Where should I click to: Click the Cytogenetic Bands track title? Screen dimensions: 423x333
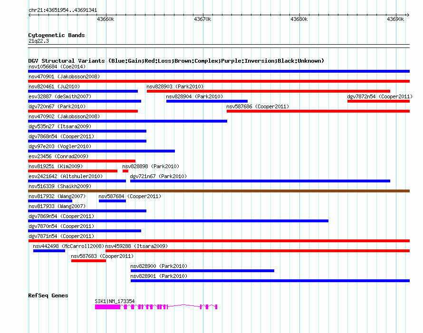click(57, 35)
